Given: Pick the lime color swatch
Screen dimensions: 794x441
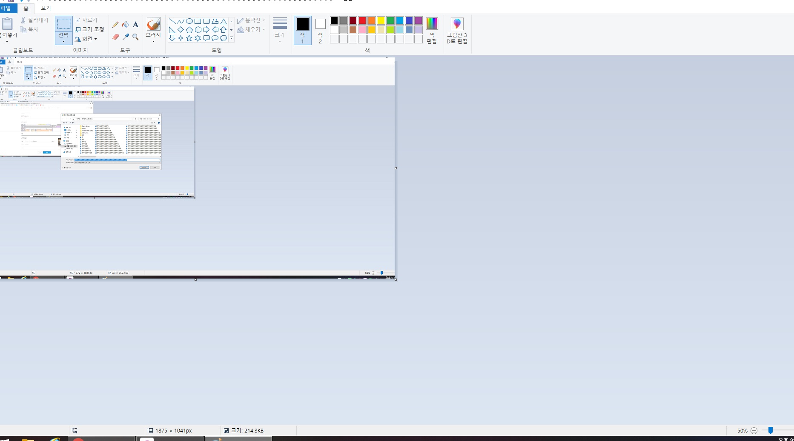Looking at the screenshot, I should tap(390, 30).
